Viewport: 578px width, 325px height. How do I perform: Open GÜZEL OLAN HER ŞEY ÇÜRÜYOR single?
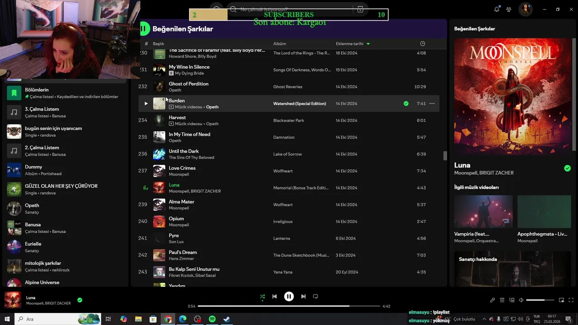[x=65, y=189]
